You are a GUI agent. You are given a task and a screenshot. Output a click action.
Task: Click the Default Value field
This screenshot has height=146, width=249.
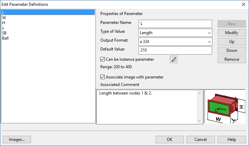coord(175,50)
